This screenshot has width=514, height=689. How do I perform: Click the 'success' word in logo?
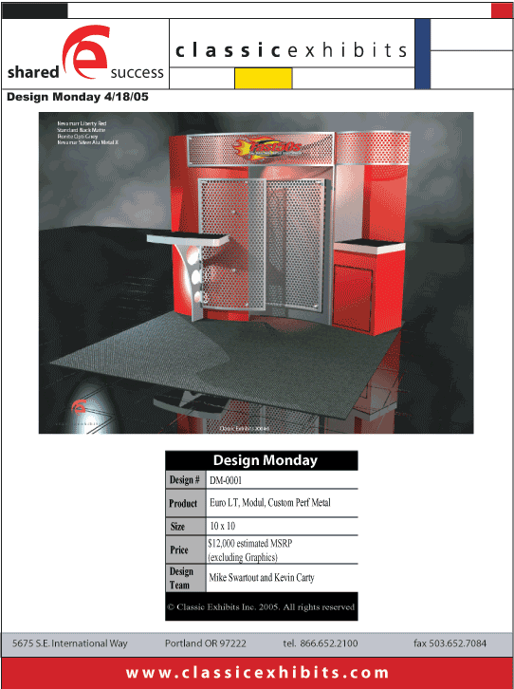137,73
